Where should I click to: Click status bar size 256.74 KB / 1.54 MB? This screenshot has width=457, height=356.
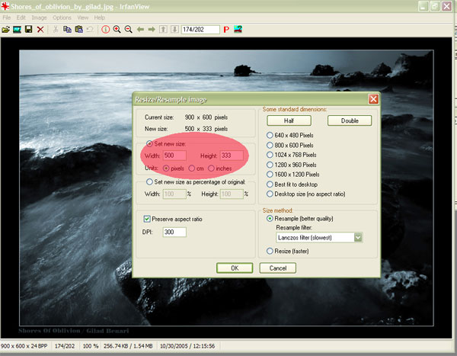pyautogui.click(x=128, y=346)
